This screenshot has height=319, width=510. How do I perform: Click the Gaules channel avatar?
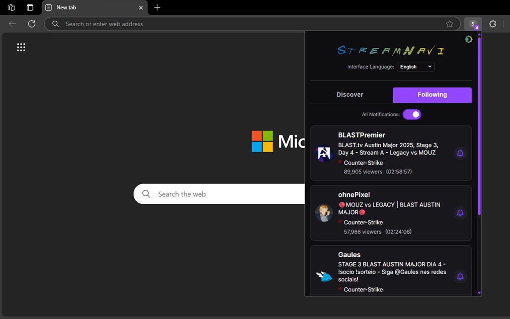324,276
